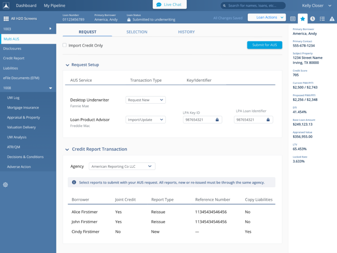Click the lock icon in LPA Key ID field

click(x=217, y=119)
